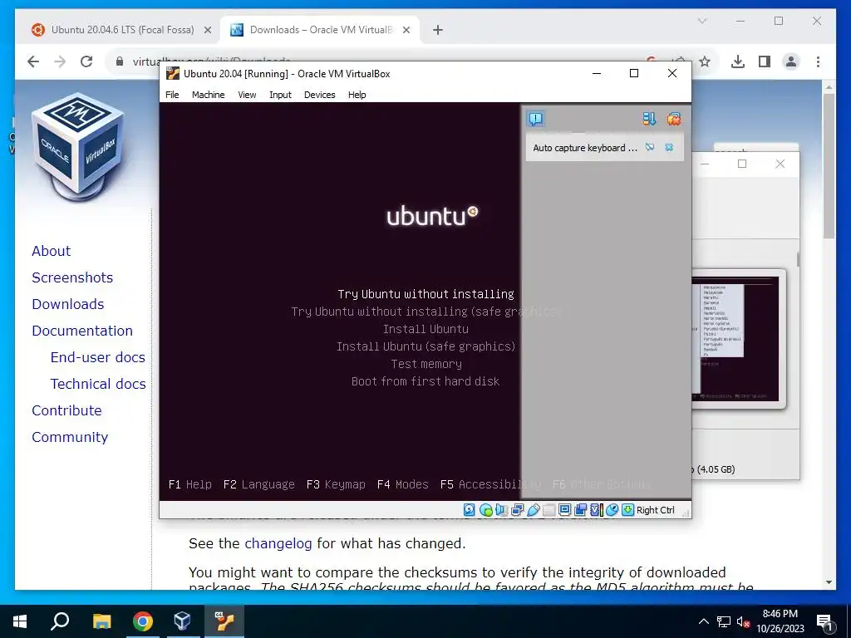Open a new browser tab
The image size is (851, 638).
[x=438, y=30]
